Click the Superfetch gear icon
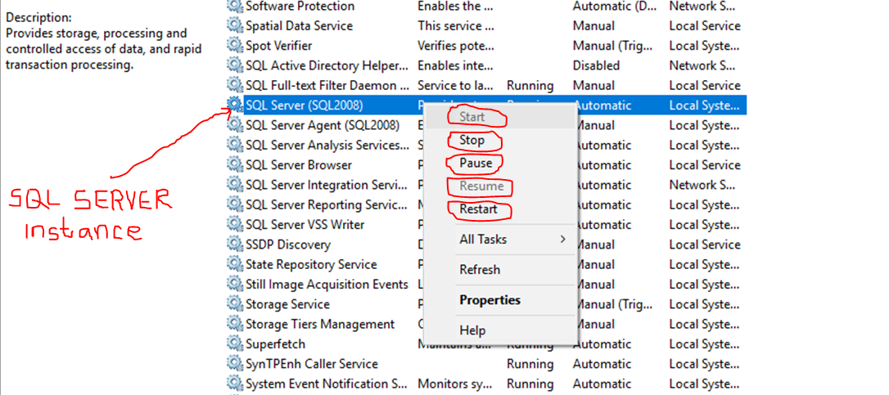 pyautogui.click(x=234, y=344)
